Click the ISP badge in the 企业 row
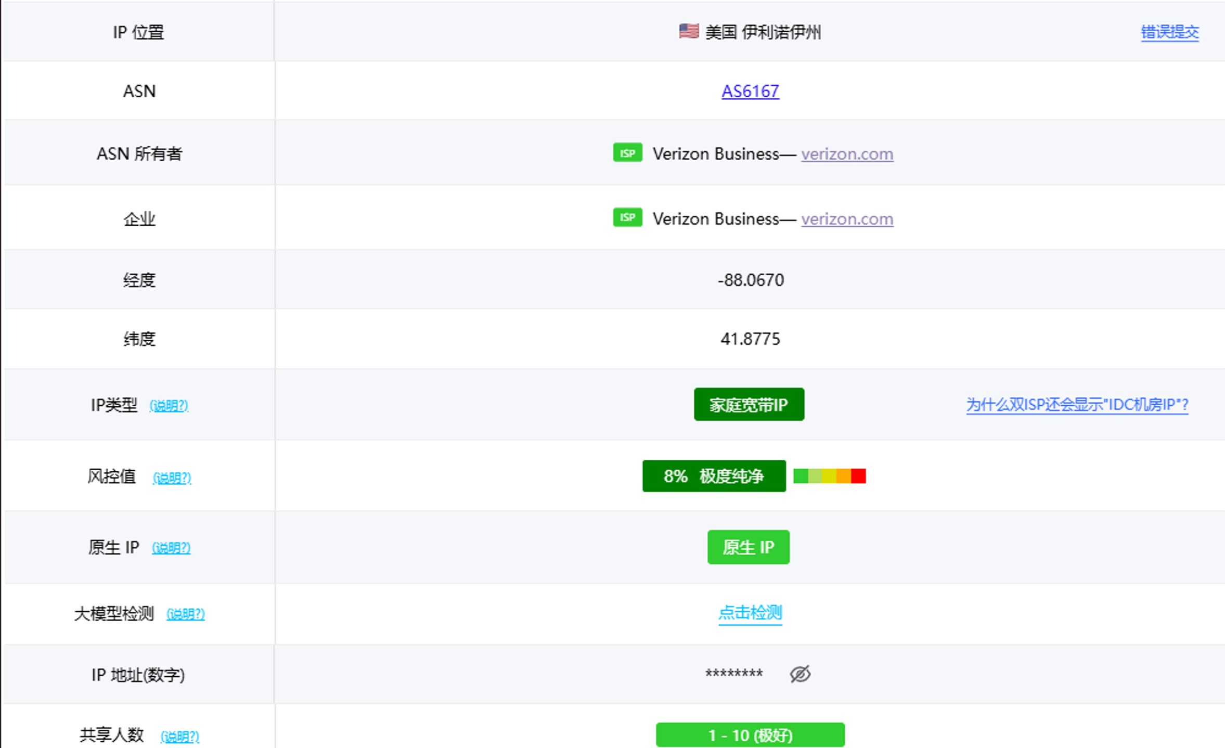The image size is (1225, 748). coord(627,217)
